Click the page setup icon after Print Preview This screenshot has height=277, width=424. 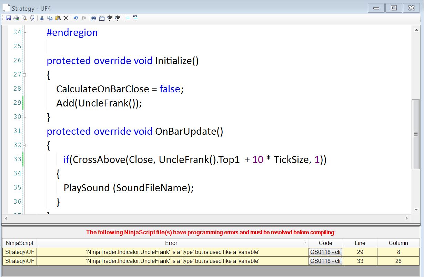pyautogui.click(x=32, y=18)
